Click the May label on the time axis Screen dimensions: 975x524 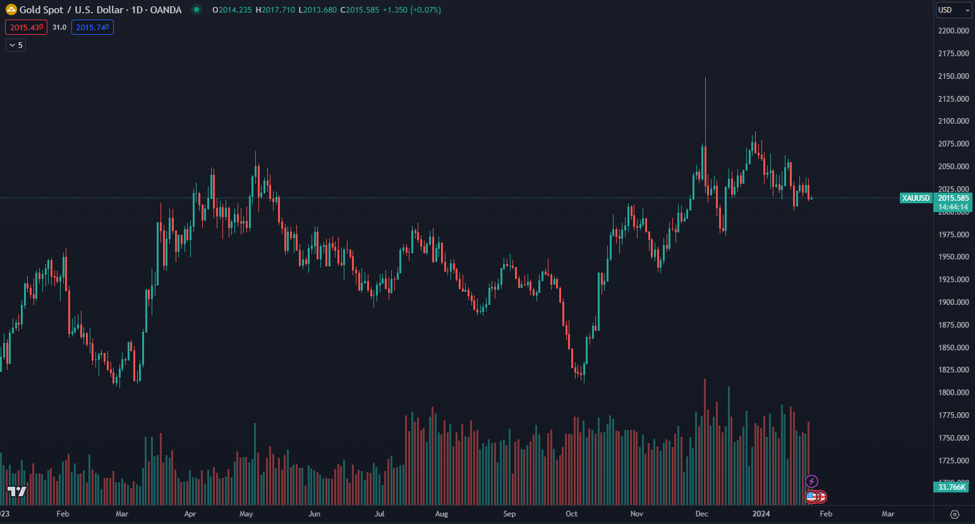pos(246,514)
